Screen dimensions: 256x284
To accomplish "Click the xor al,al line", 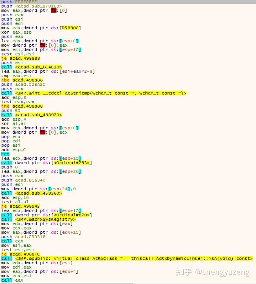I will tap(13, 123).
